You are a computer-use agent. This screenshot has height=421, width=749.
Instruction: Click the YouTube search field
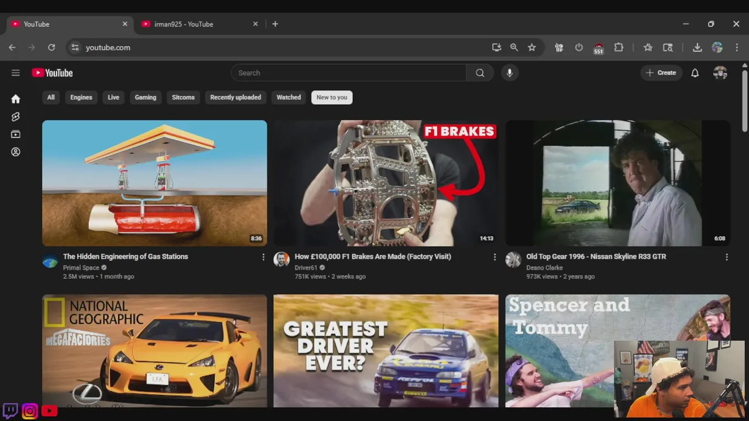click(349, 73)
